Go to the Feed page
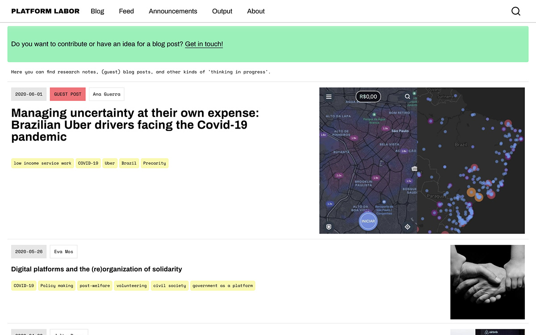This screenshot has width=536, height=335. pyautogui.click(x=126, y=11)
